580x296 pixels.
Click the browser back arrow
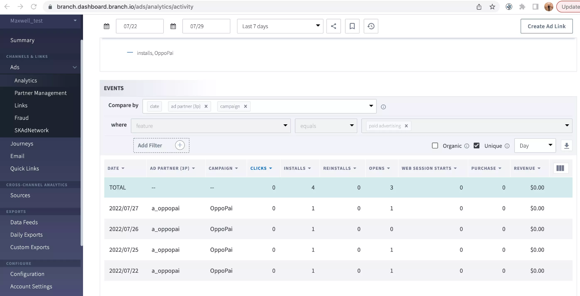(x=7, y=7)
